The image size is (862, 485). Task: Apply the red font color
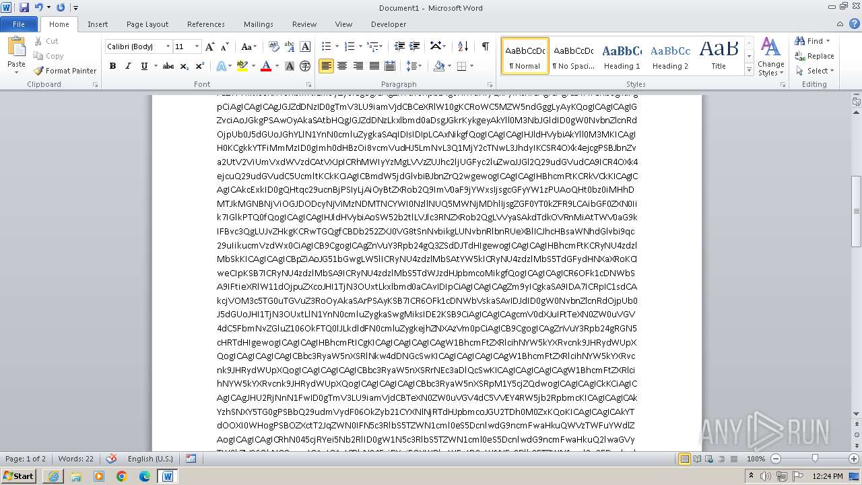coord(266,66)
